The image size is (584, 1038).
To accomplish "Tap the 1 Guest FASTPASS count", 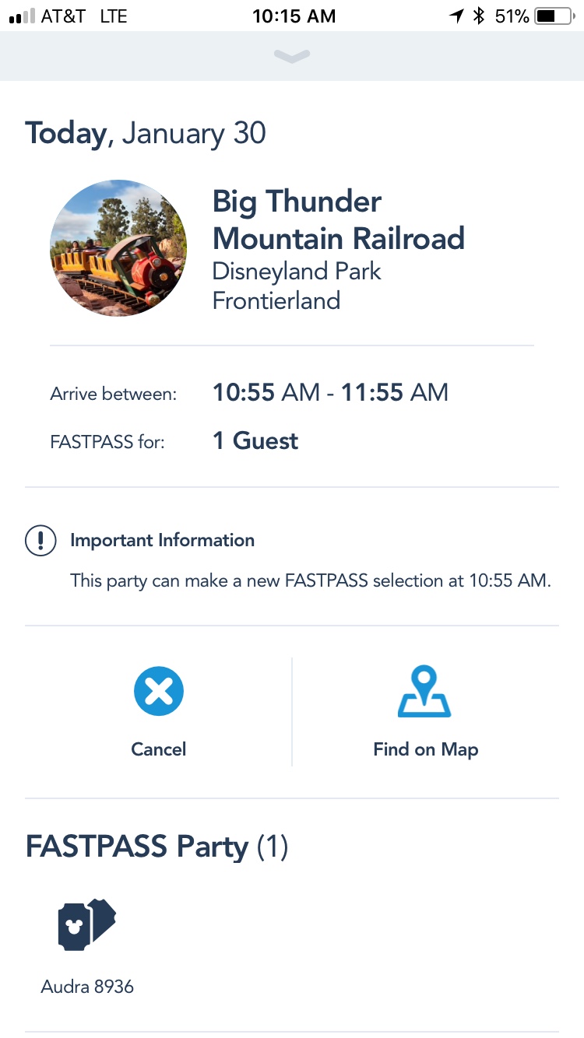I will pyautogui.click(x=255, y=441).
